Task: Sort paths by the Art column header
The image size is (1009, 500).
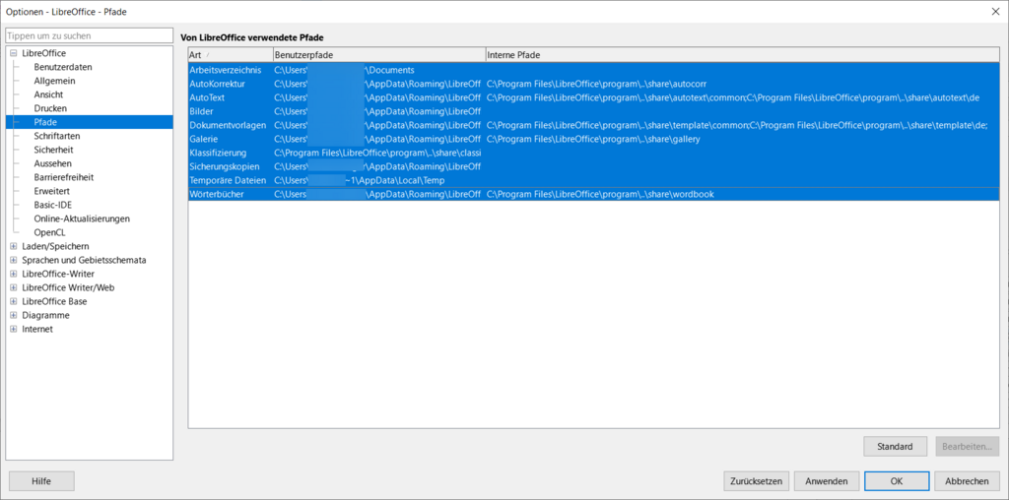Action: (x=231, y=55)
